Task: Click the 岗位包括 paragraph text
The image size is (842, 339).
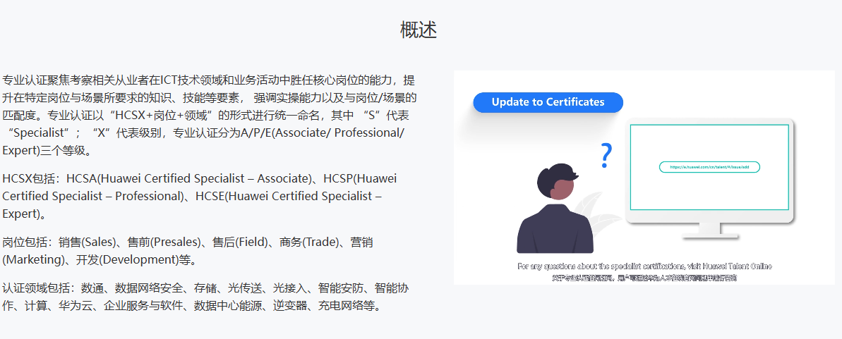Action: pos(188,251)
